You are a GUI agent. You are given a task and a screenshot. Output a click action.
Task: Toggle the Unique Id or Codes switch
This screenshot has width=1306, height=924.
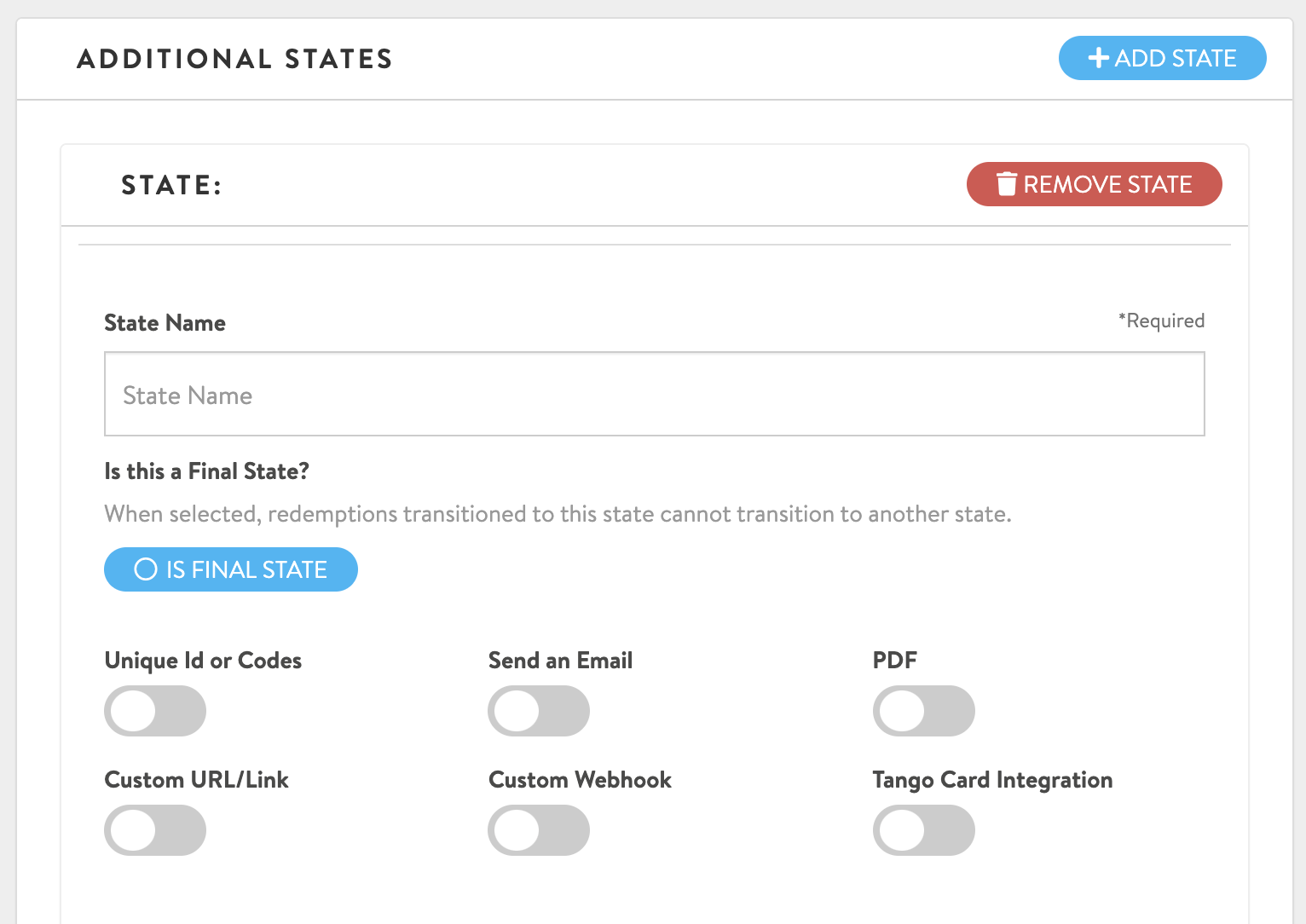(155, 711)
